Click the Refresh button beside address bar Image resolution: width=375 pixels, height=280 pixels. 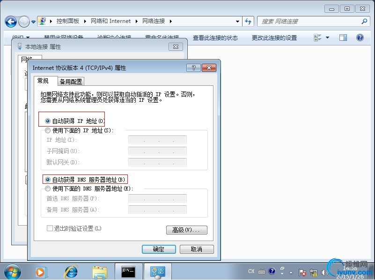(248, 21)
